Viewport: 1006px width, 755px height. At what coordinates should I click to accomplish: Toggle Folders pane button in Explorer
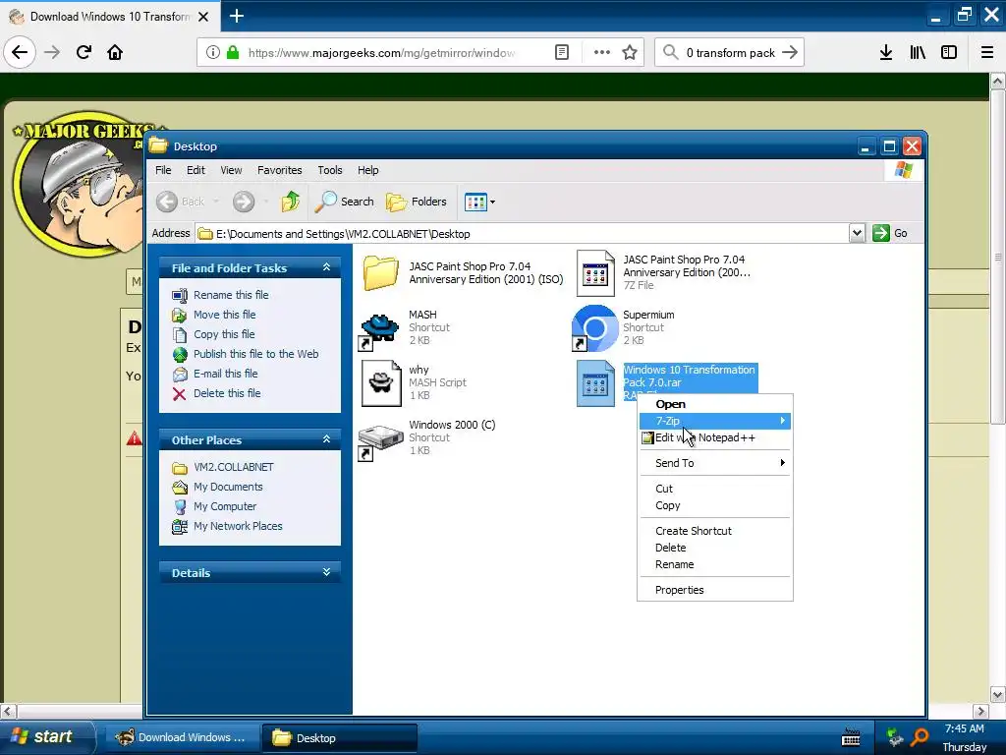point(417,202)
